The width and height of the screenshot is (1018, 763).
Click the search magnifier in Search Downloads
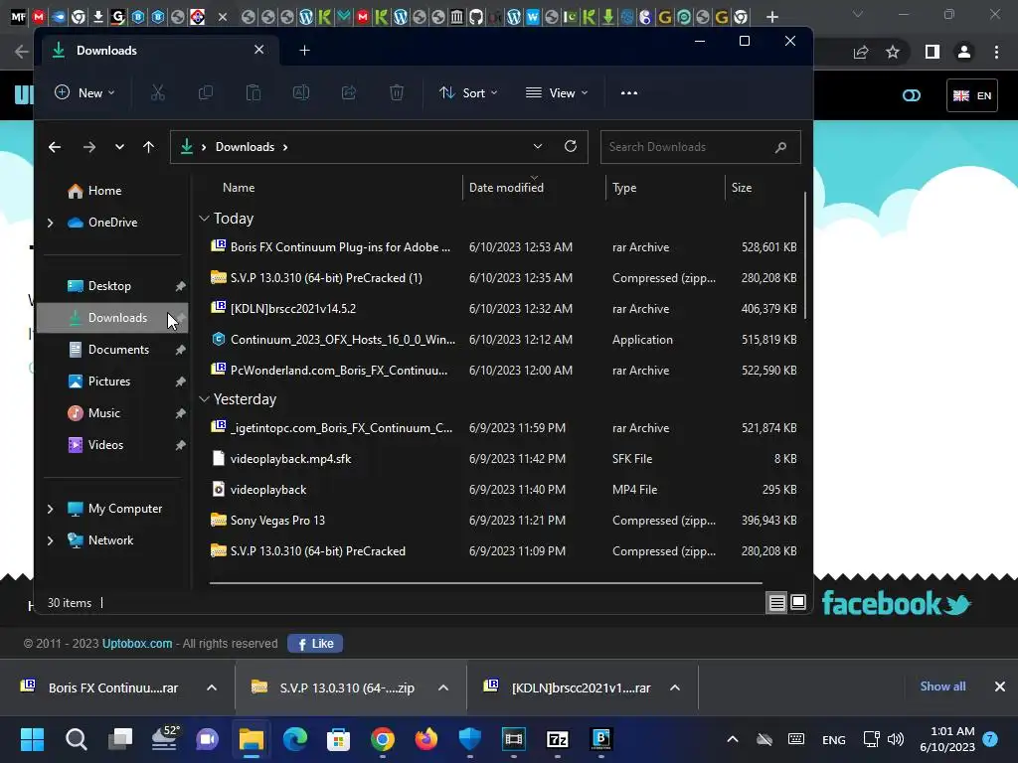click(781, 147)
